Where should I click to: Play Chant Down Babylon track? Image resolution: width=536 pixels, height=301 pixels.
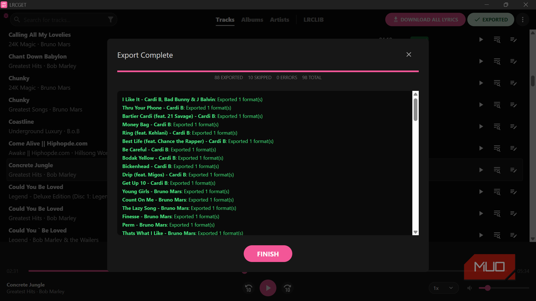pos(481,61)
